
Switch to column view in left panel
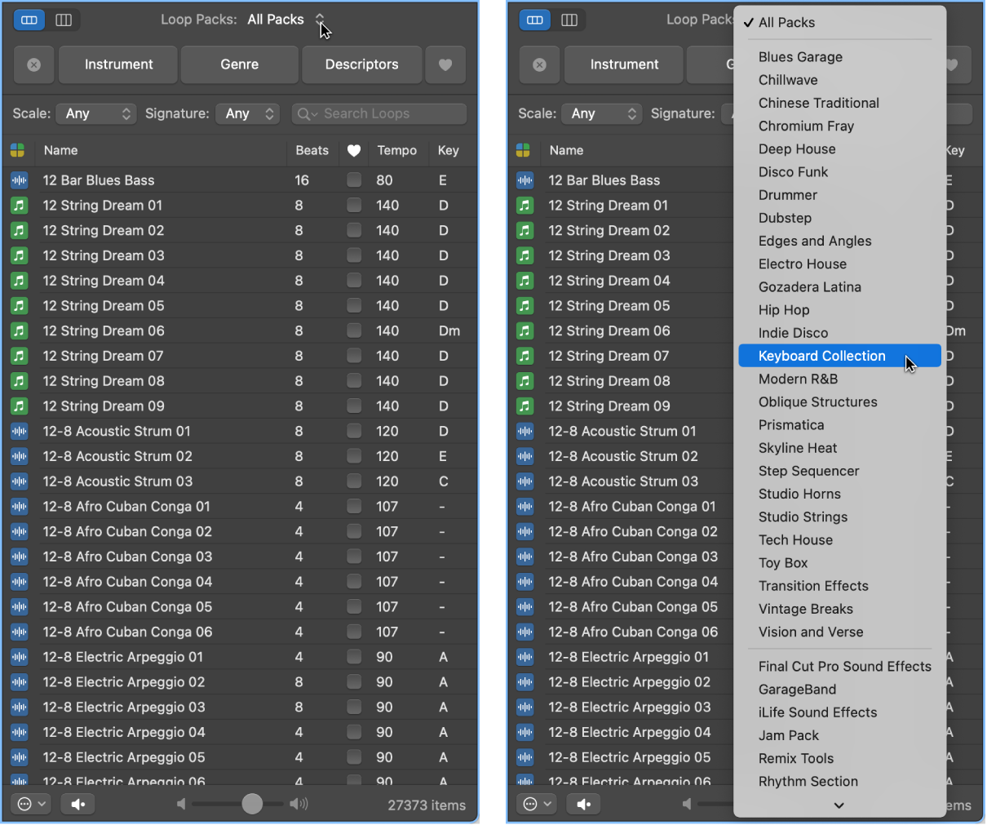click(x=64, y=20)
